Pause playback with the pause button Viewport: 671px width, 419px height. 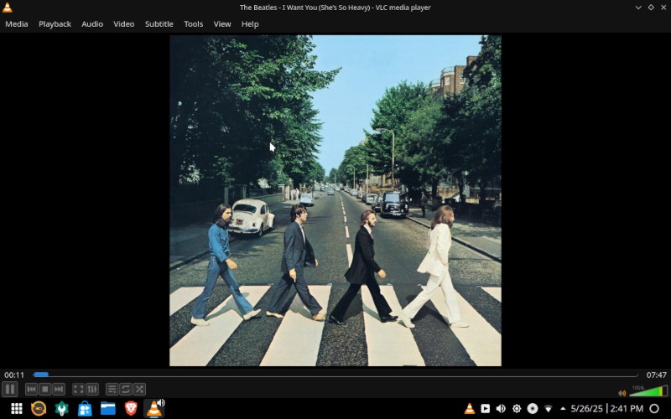(10, 389)
